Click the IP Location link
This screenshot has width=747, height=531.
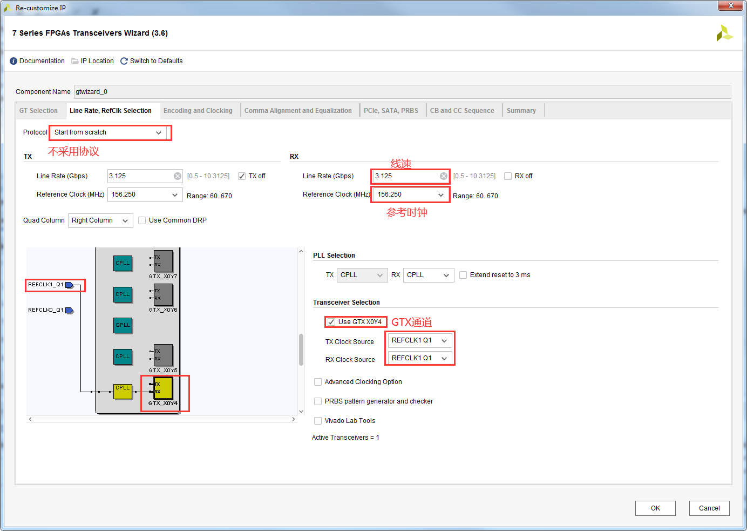point(97,61)
